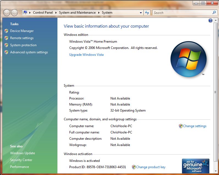This screenshot has width=219, height=175.
Task: Click the vertical scrollbar thumb
Action: (x=215, y=92)
